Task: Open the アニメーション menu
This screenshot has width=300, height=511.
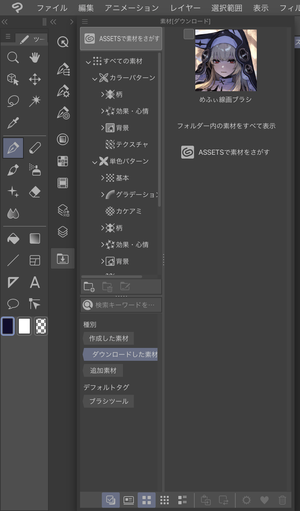Action: pyautogui.click(x=132, y=8)
